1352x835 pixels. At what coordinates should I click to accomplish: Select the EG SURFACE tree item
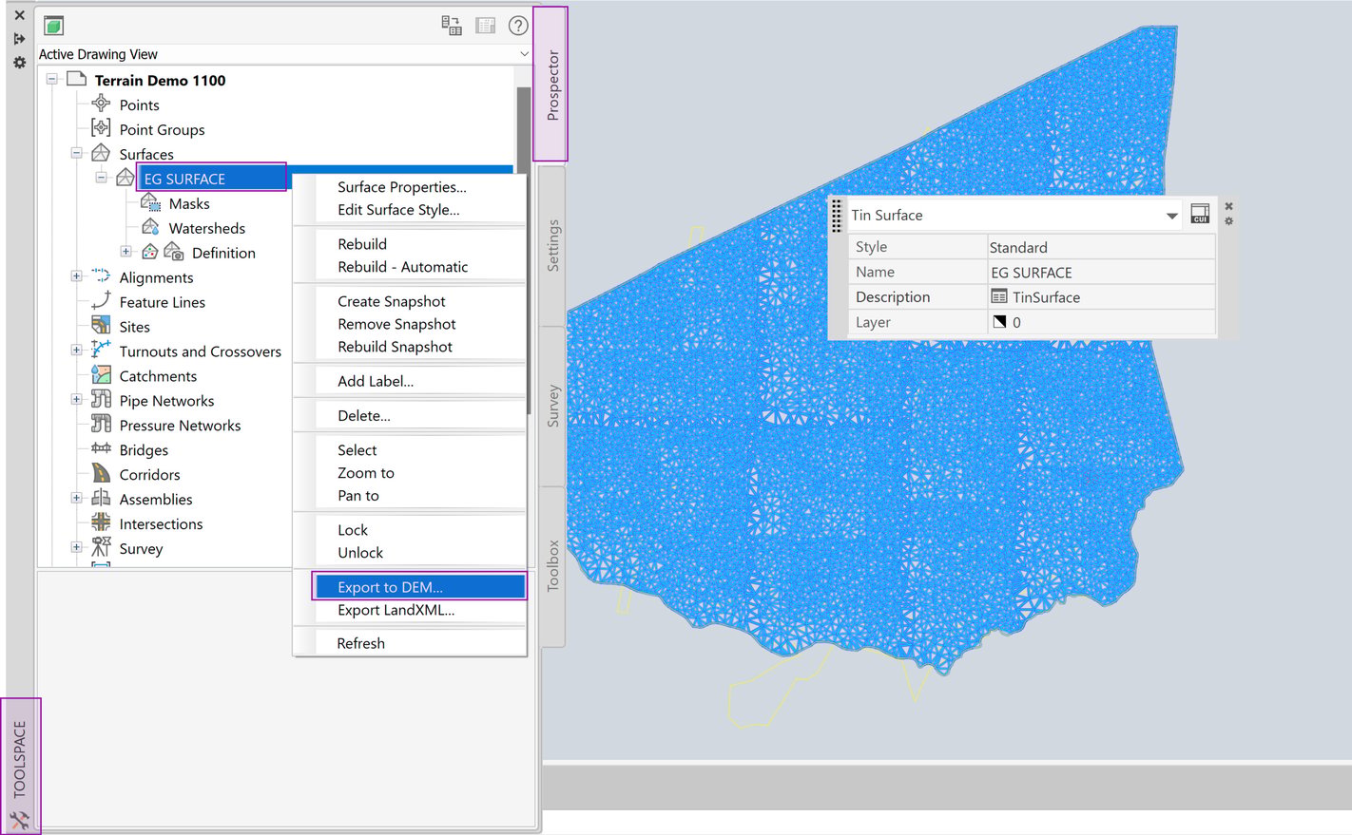212,179
